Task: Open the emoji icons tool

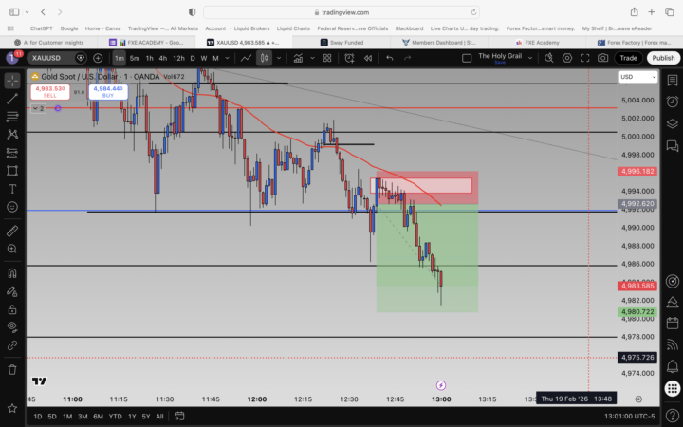Action: (12, 207)
